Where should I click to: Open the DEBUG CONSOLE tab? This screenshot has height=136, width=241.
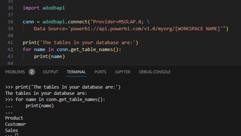point(155,72)
